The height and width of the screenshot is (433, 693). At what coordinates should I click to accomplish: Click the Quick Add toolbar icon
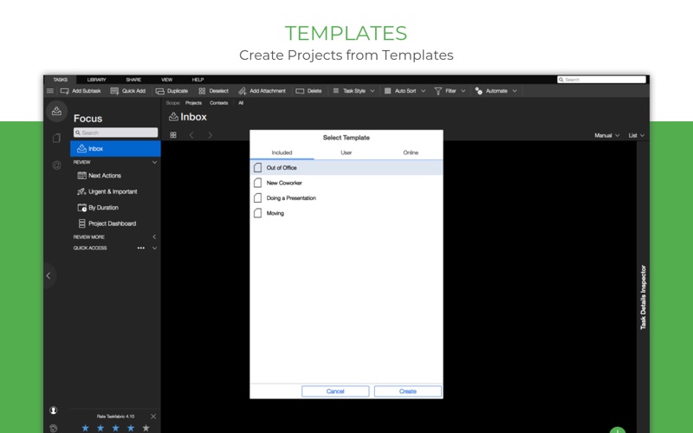coord(114,91)
